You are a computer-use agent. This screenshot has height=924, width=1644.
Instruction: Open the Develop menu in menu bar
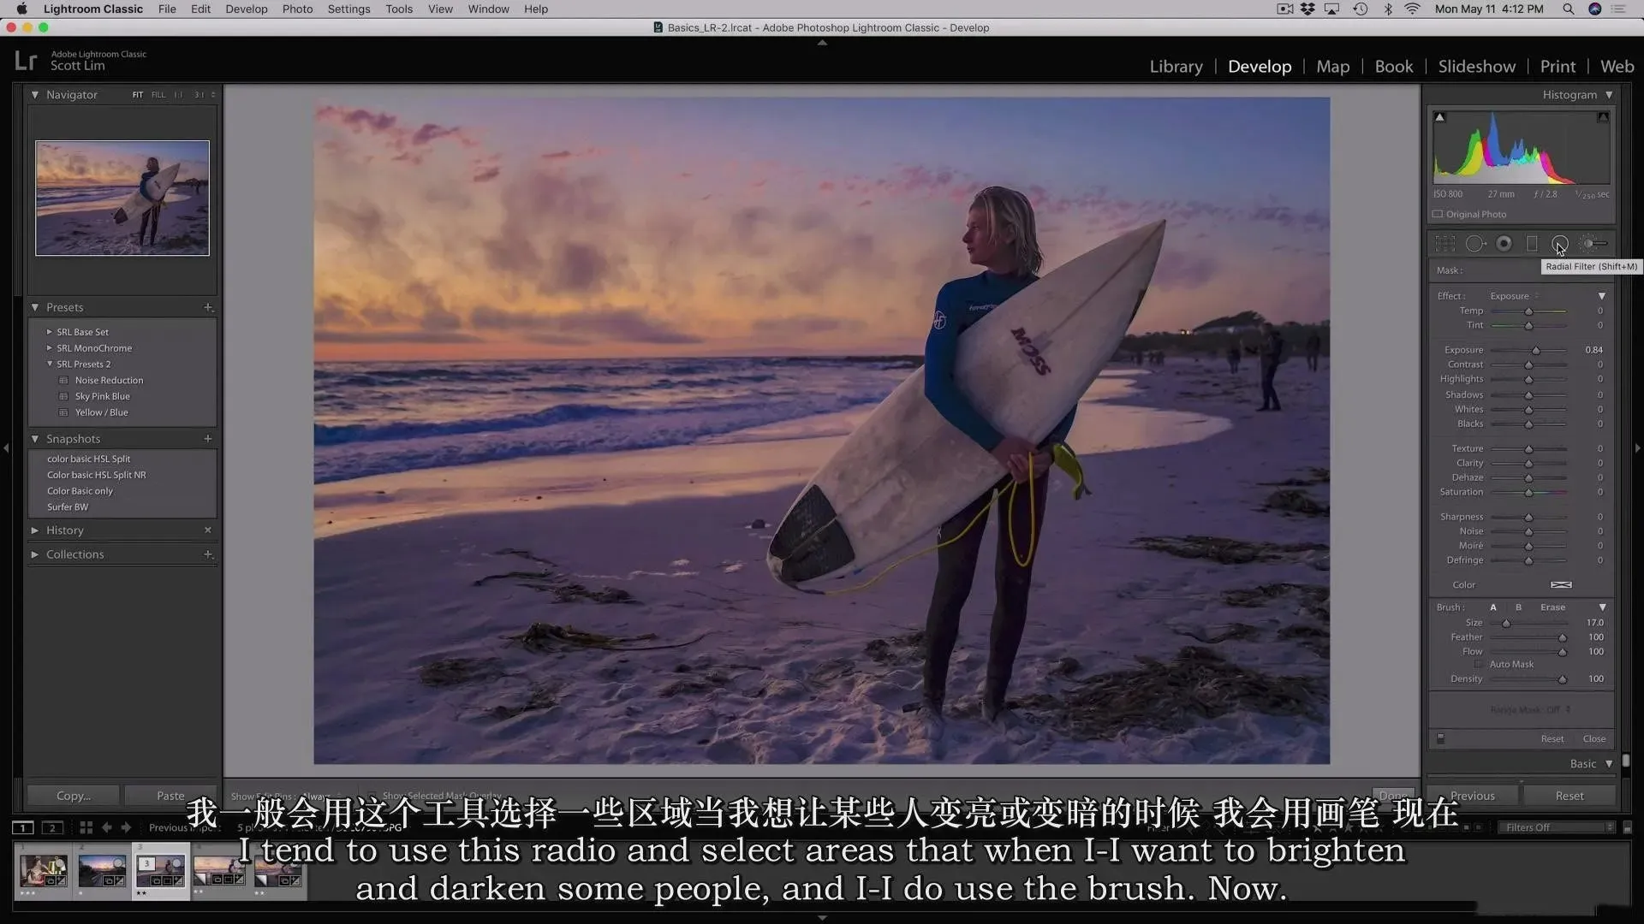tap(246, 9)
